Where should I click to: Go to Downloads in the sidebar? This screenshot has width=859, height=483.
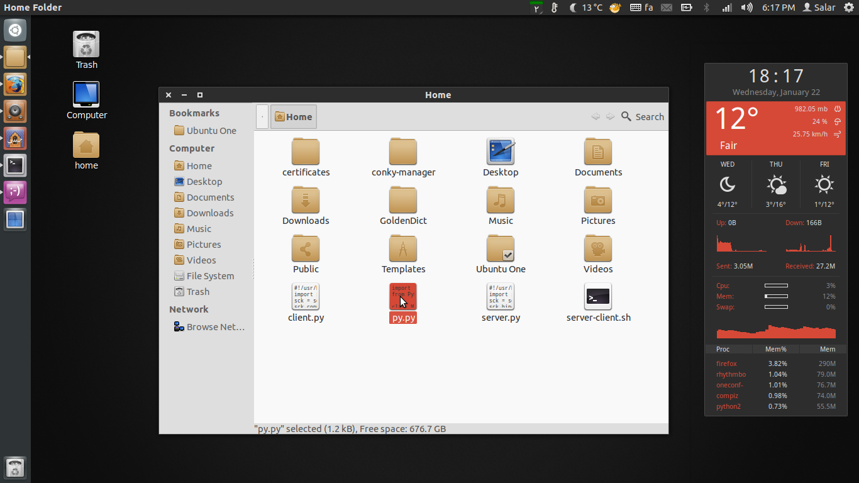[x=209, y=213]
